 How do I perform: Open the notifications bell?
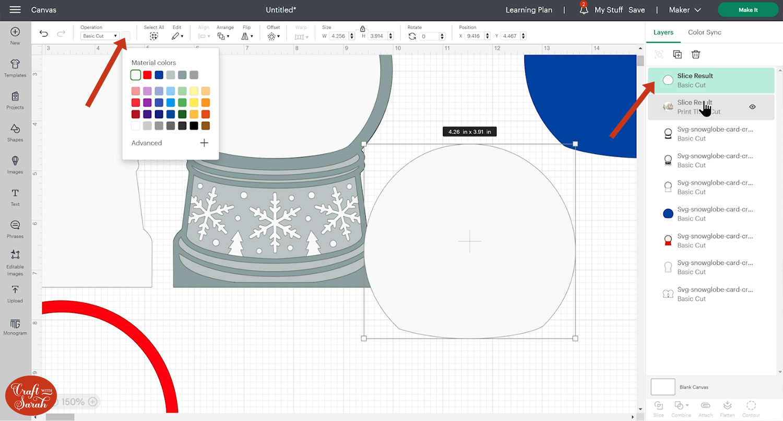[x=584, y=10]
